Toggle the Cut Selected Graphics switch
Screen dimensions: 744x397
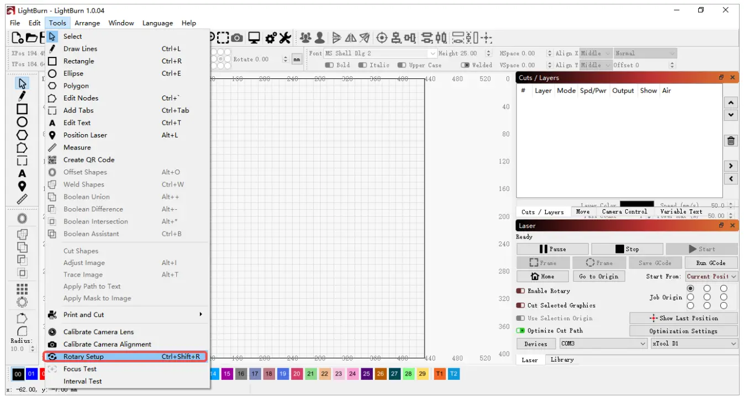tap(520, 305)
